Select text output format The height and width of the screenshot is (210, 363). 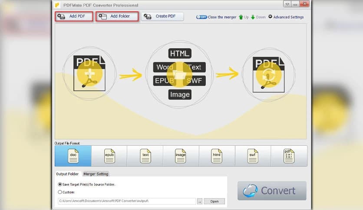[145, 156]
